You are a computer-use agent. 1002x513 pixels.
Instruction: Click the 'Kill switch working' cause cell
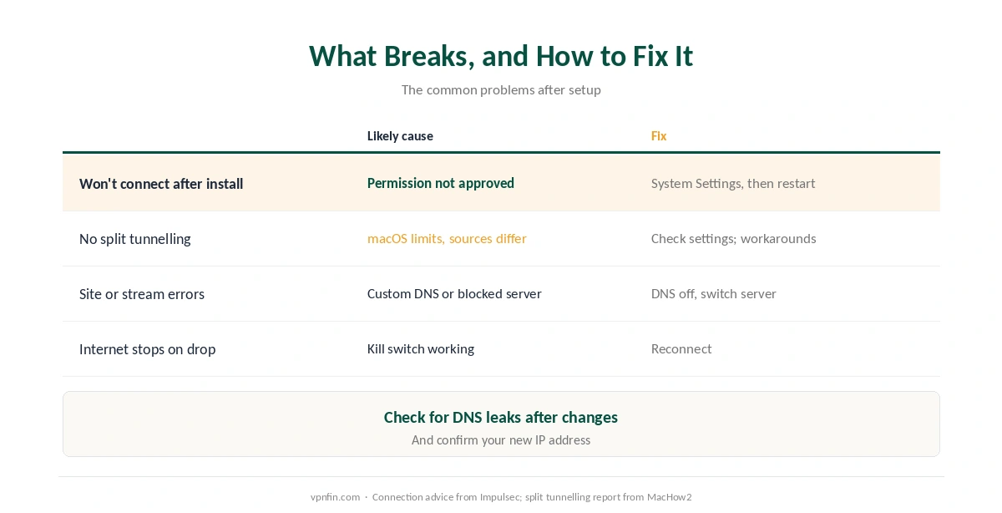pos(421,348)
